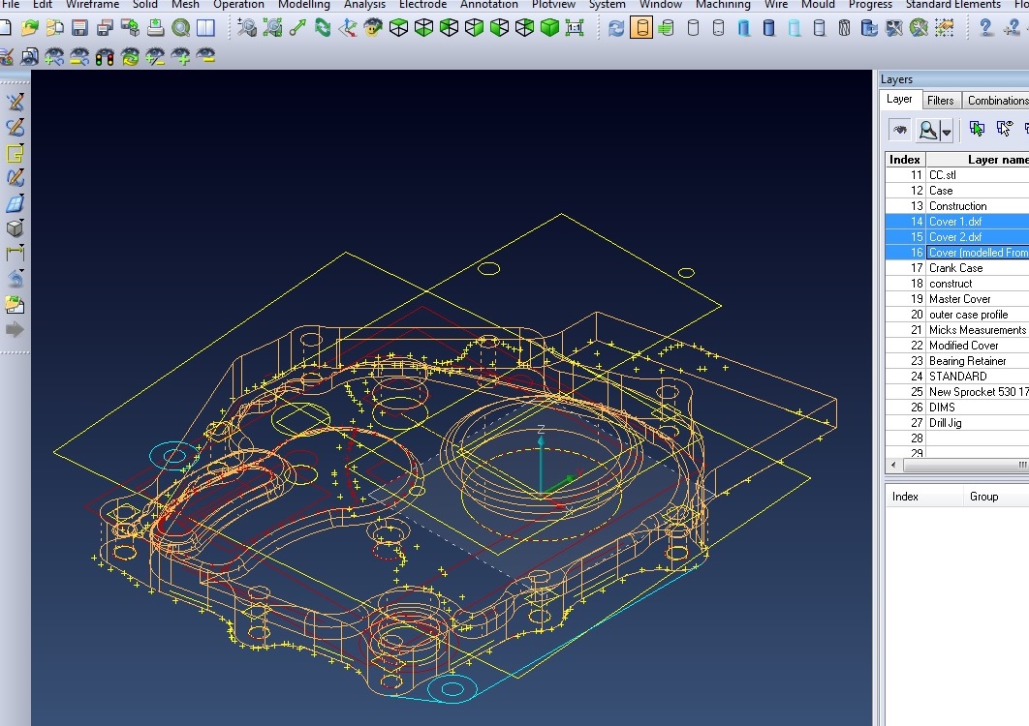Click the Group column header in lower panel
This screenshot has width=1029, height=726.
tap(983, 497)
